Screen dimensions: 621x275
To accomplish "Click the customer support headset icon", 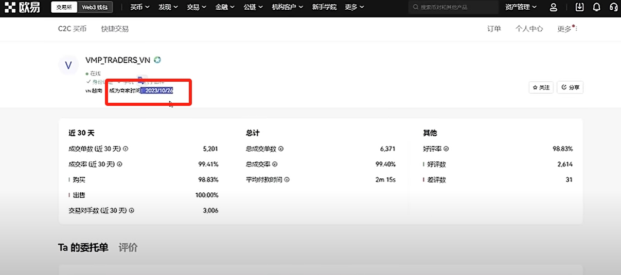I will (613, 7).
